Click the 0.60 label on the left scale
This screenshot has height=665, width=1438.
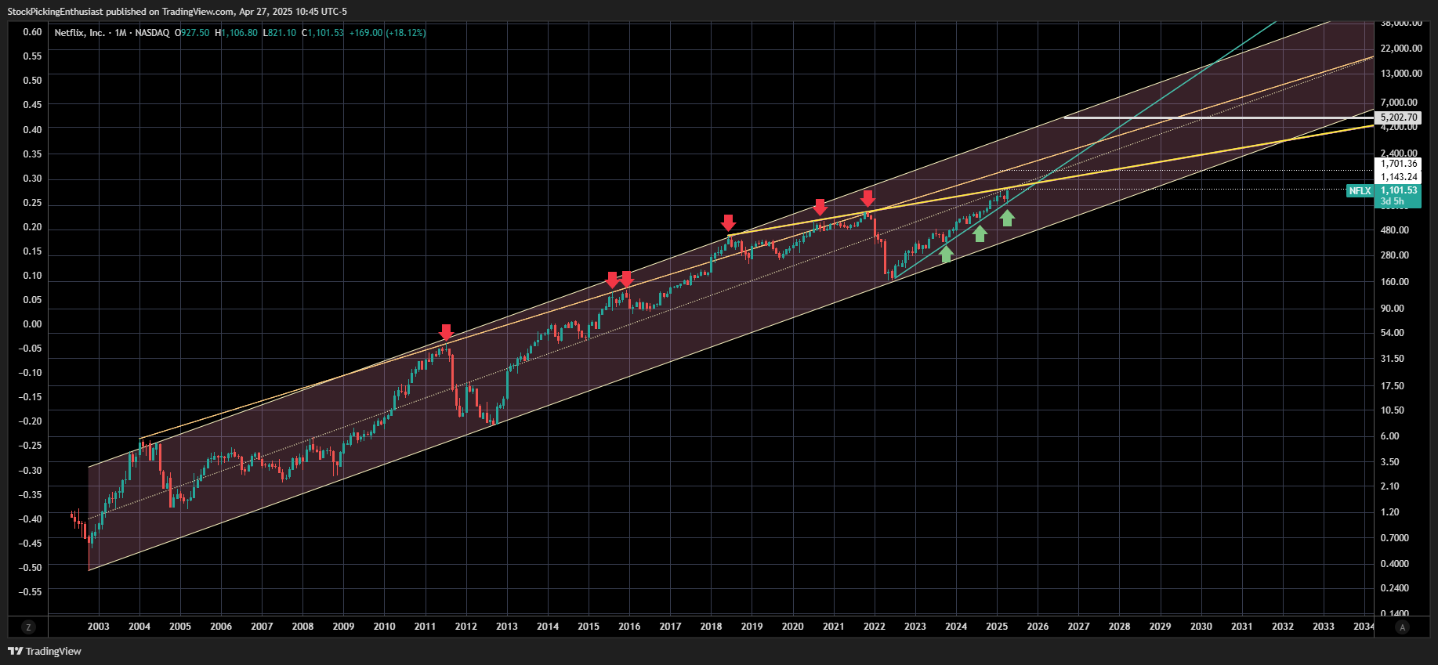tap(32, 32)
